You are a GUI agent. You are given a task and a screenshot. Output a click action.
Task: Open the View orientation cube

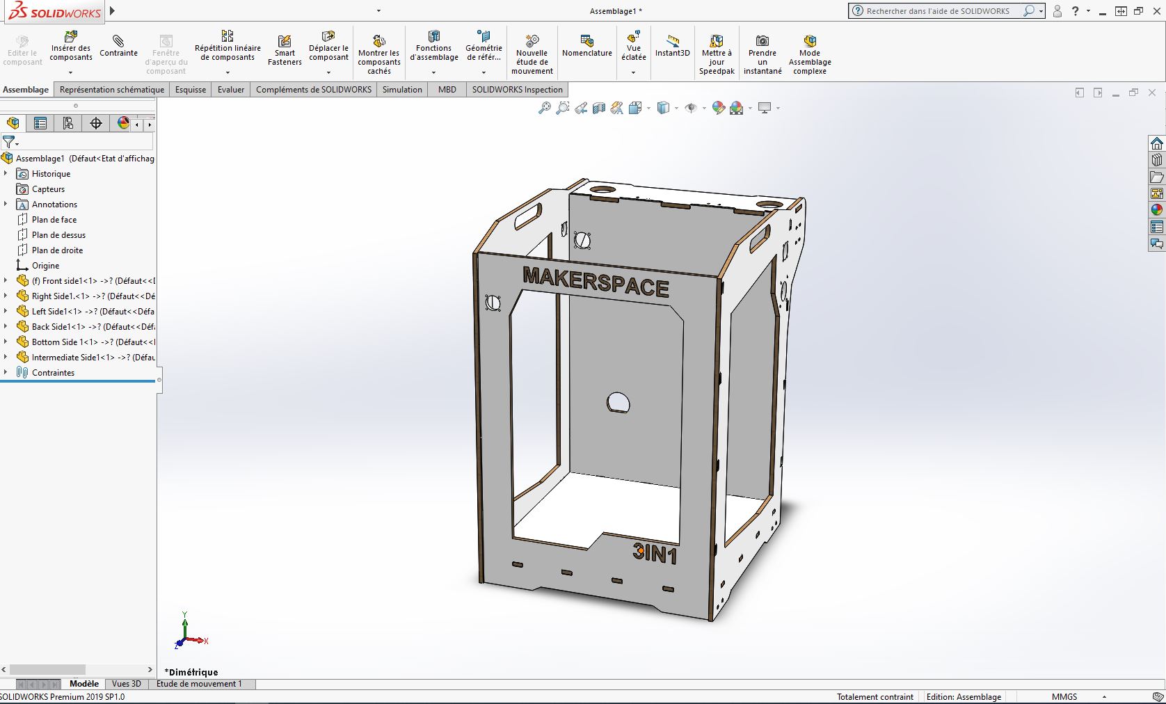(x=634, y=108)
